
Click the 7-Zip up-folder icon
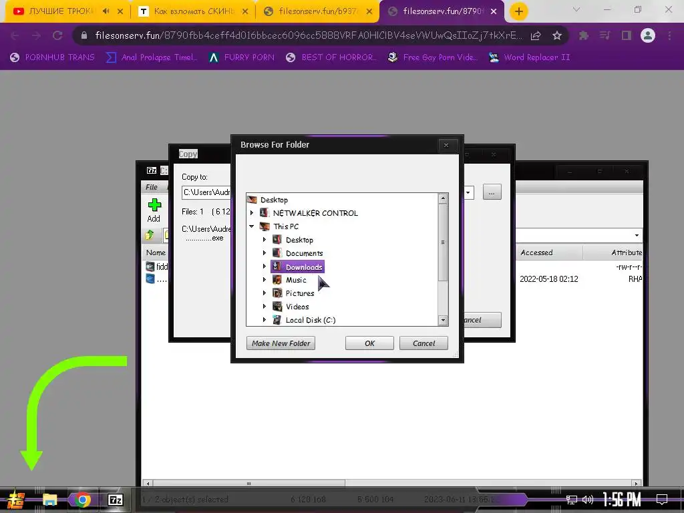coord(150,235)
